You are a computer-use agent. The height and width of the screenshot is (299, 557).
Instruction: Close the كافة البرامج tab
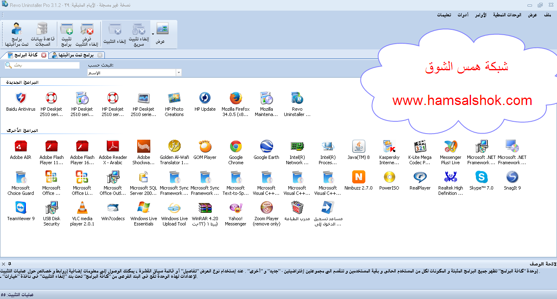click(x=44, y=55)
